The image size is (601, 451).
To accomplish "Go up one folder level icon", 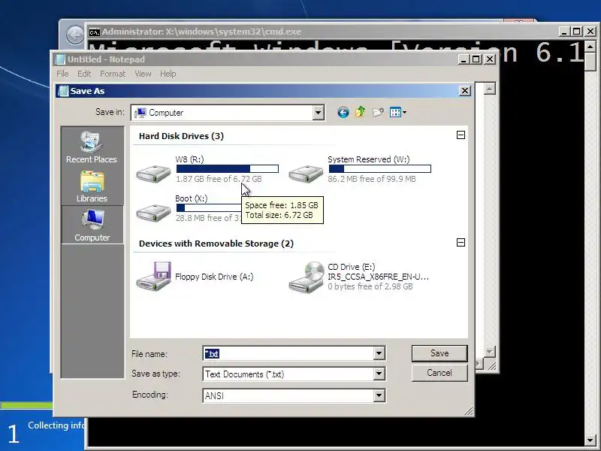I will pyautogui.click(x=361, y=112).
